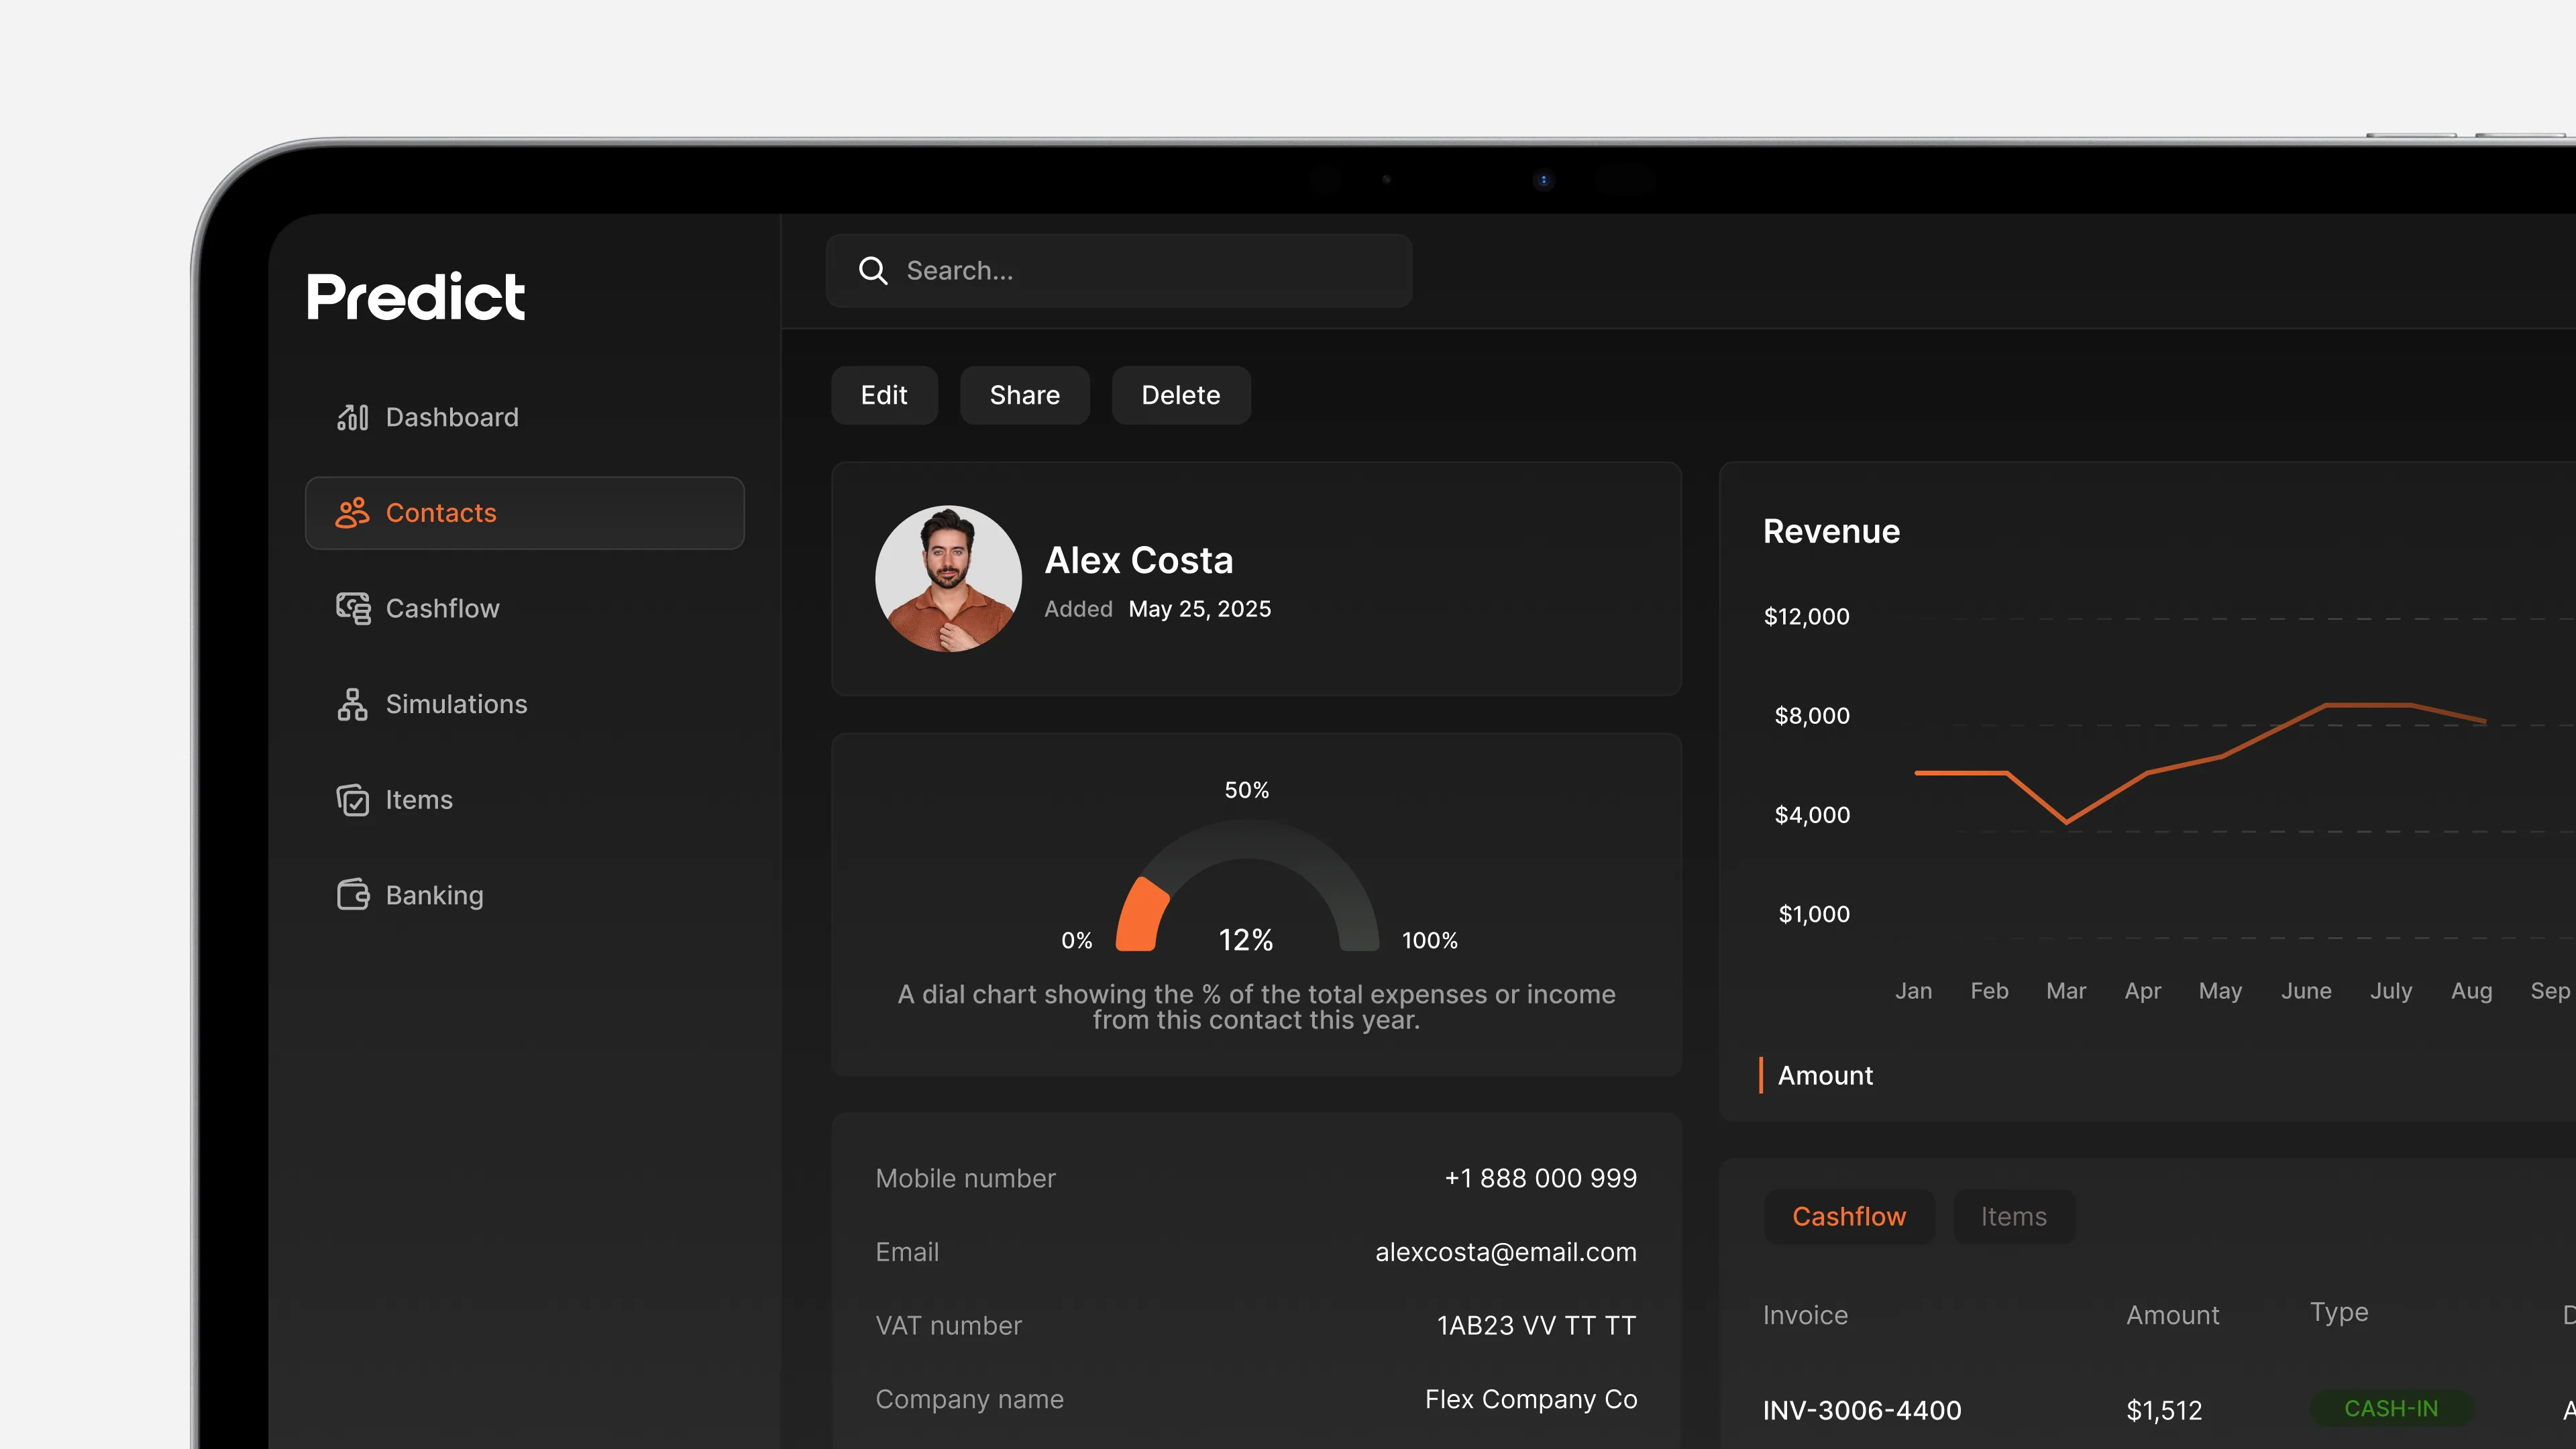Click the $1,512 amount cell
The width and height of the screenshot is (2576, 1449).
click(2164, 1410)
